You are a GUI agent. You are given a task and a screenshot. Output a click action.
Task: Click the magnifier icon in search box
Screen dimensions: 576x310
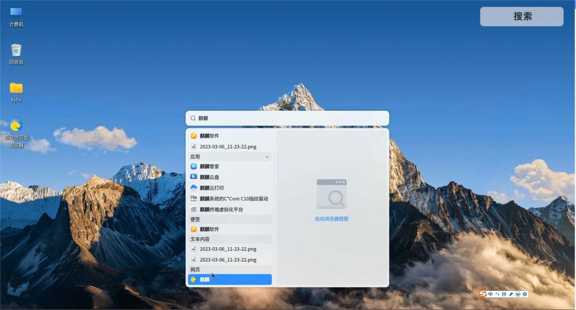pyautogui.click(x=193, y=118)
